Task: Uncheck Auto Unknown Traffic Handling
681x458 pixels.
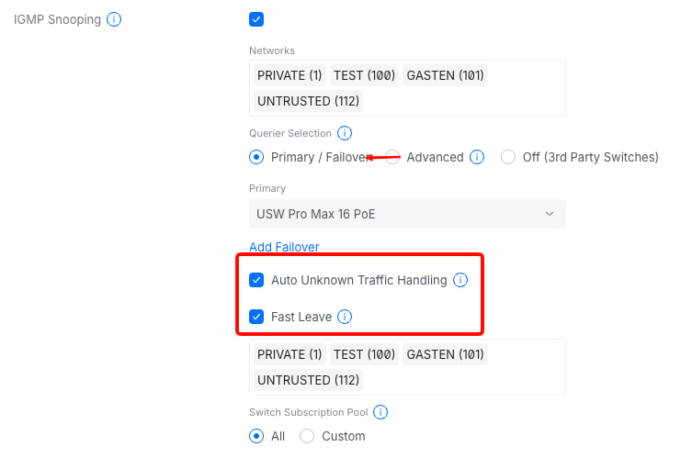Action: pos(256,280)
